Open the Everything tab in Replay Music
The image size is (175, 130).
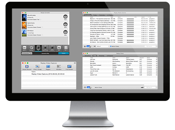coord(88,56)
